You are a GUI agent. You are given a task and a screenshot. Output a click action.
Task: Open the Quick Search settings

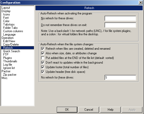12,51
